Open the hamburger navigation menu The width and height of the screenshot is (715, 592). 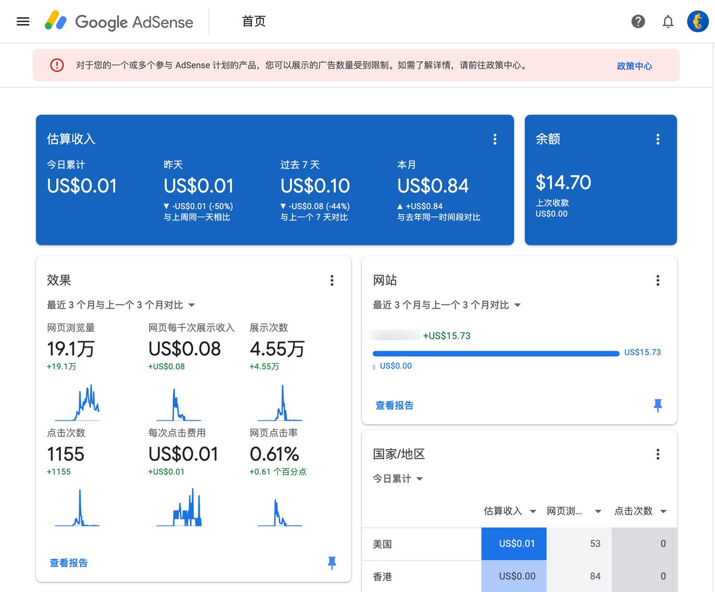coord(23,21)
